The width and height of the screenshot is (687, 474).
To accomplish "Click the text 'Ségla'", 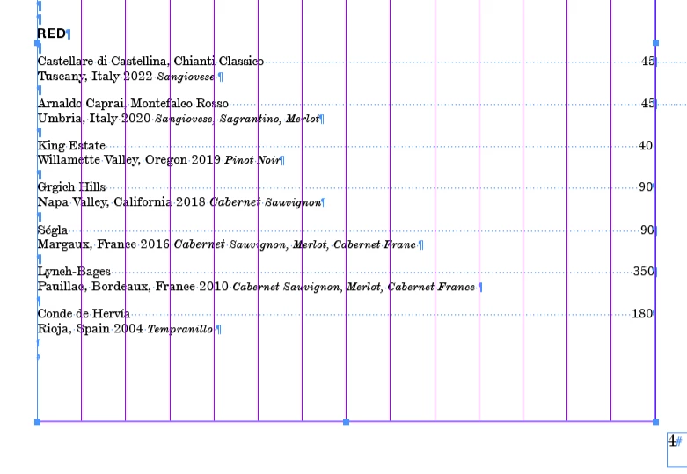I will pos(53,230).
